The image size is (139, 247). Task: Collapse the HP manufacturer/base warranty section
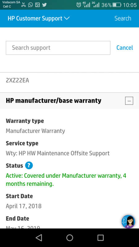pos(129,101)
